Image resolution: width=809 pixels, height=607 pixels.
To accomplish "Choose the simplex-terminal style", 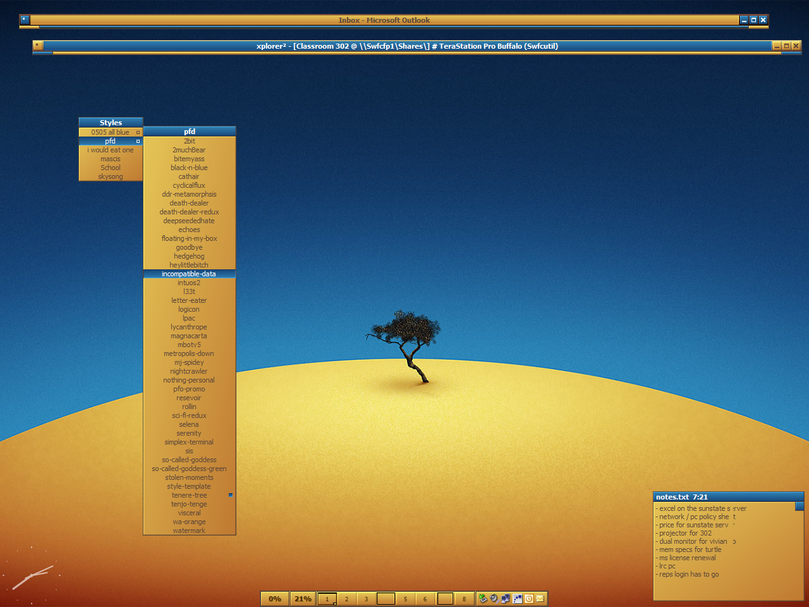I will point(190,442).
